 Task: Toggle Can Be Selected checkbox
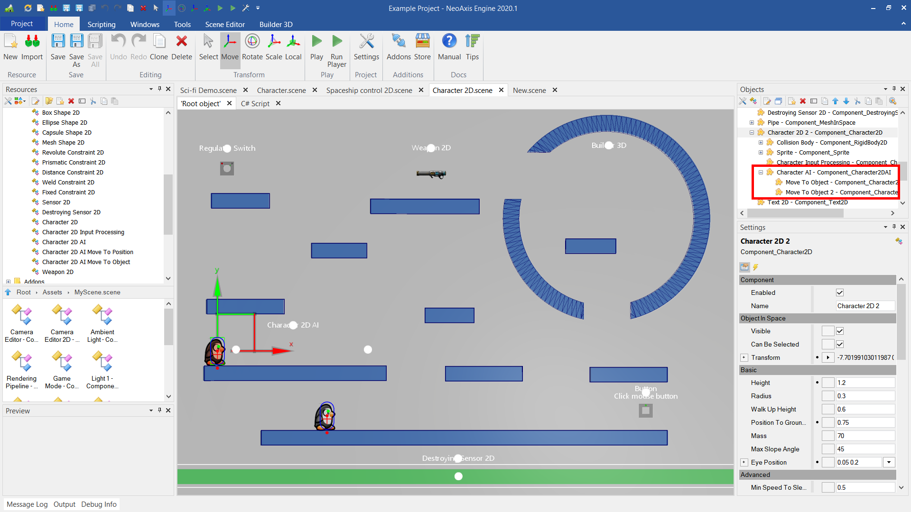(x=840, y=344)
